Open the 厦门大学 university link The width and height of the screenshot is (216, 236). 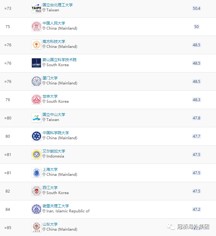(50, 78)
